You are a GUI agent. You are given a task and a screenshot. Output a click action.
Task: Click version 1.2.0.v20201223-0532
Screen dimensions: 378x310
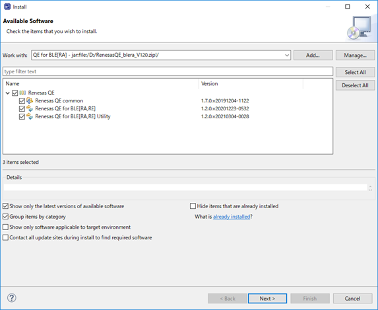pyautogui.click(x=225, y=108)
